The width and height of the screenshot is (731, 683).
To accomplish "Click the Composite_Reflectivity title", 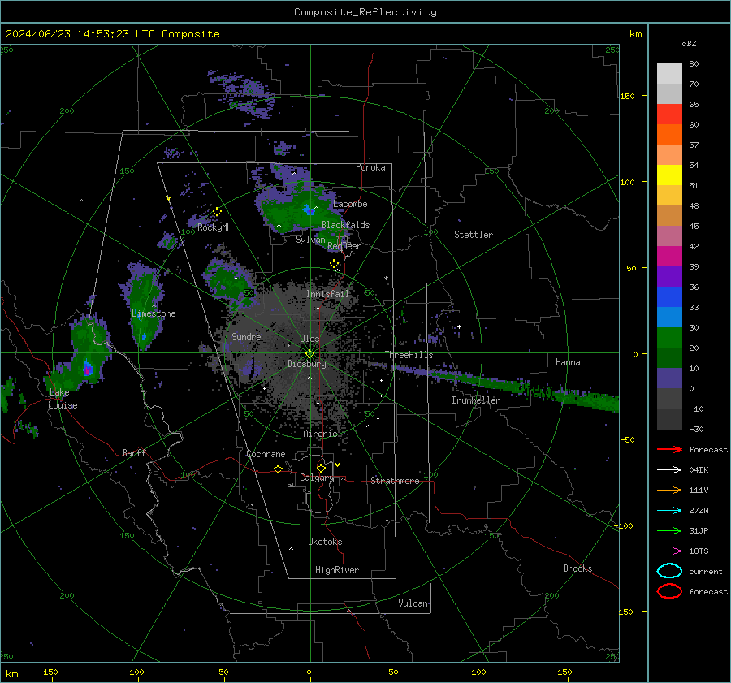I will tap(365, 12).
